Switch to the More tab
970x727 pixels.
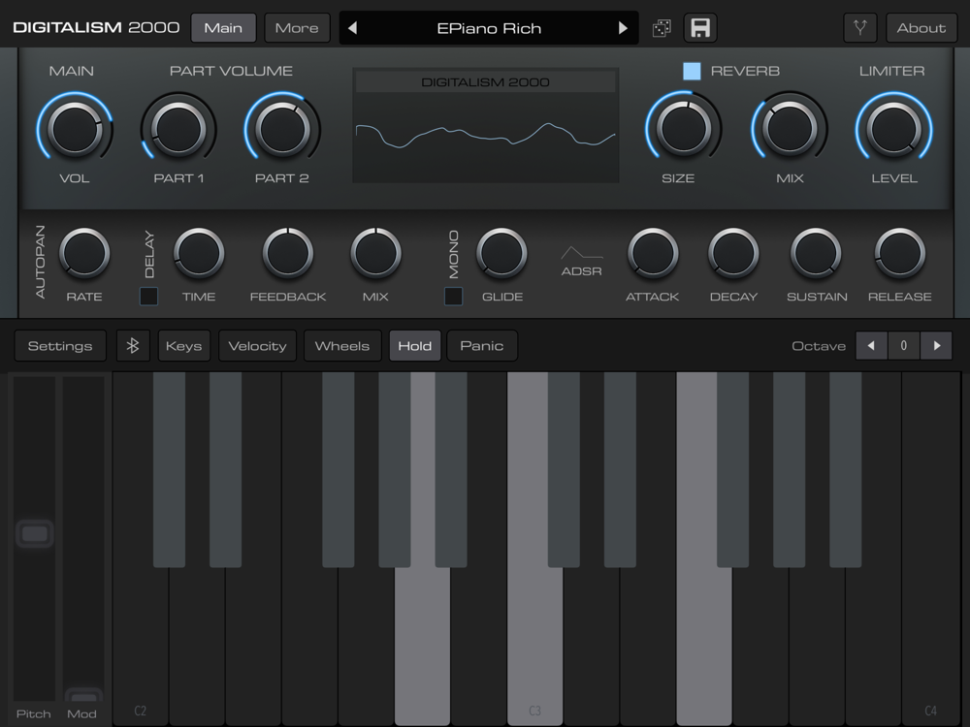pos(297,28)
